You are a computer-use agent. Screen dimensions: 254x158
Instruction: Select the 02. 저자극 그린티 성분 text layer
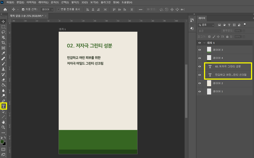[228, 67]
